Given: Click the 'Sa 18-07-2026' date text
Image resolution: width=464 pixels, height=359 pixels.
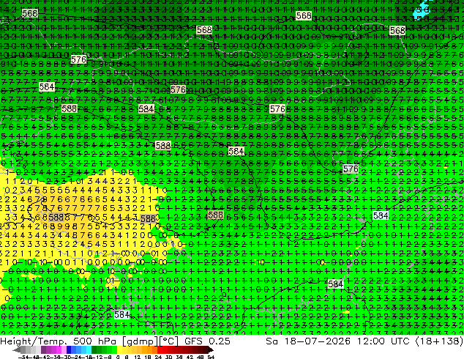Looking at the screenshot, I should (x=308, y=341).
